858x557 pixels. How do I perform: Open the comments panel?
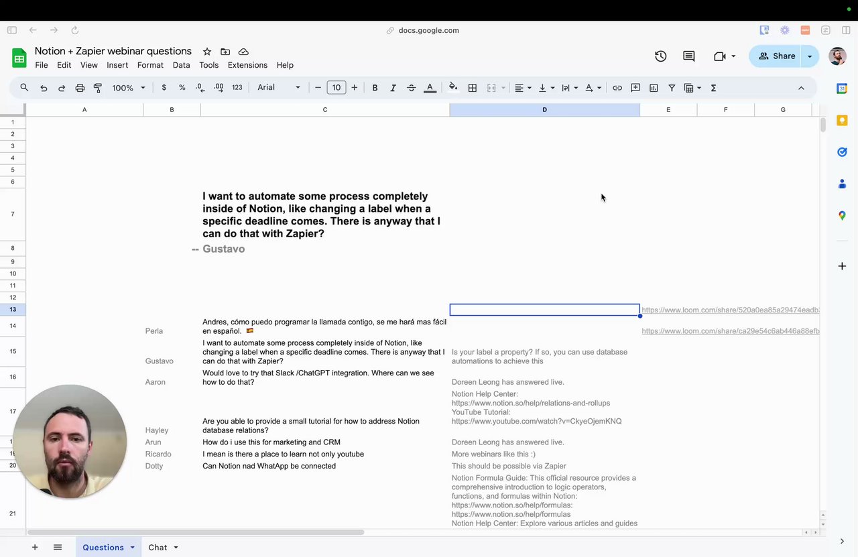pos(689,56)
